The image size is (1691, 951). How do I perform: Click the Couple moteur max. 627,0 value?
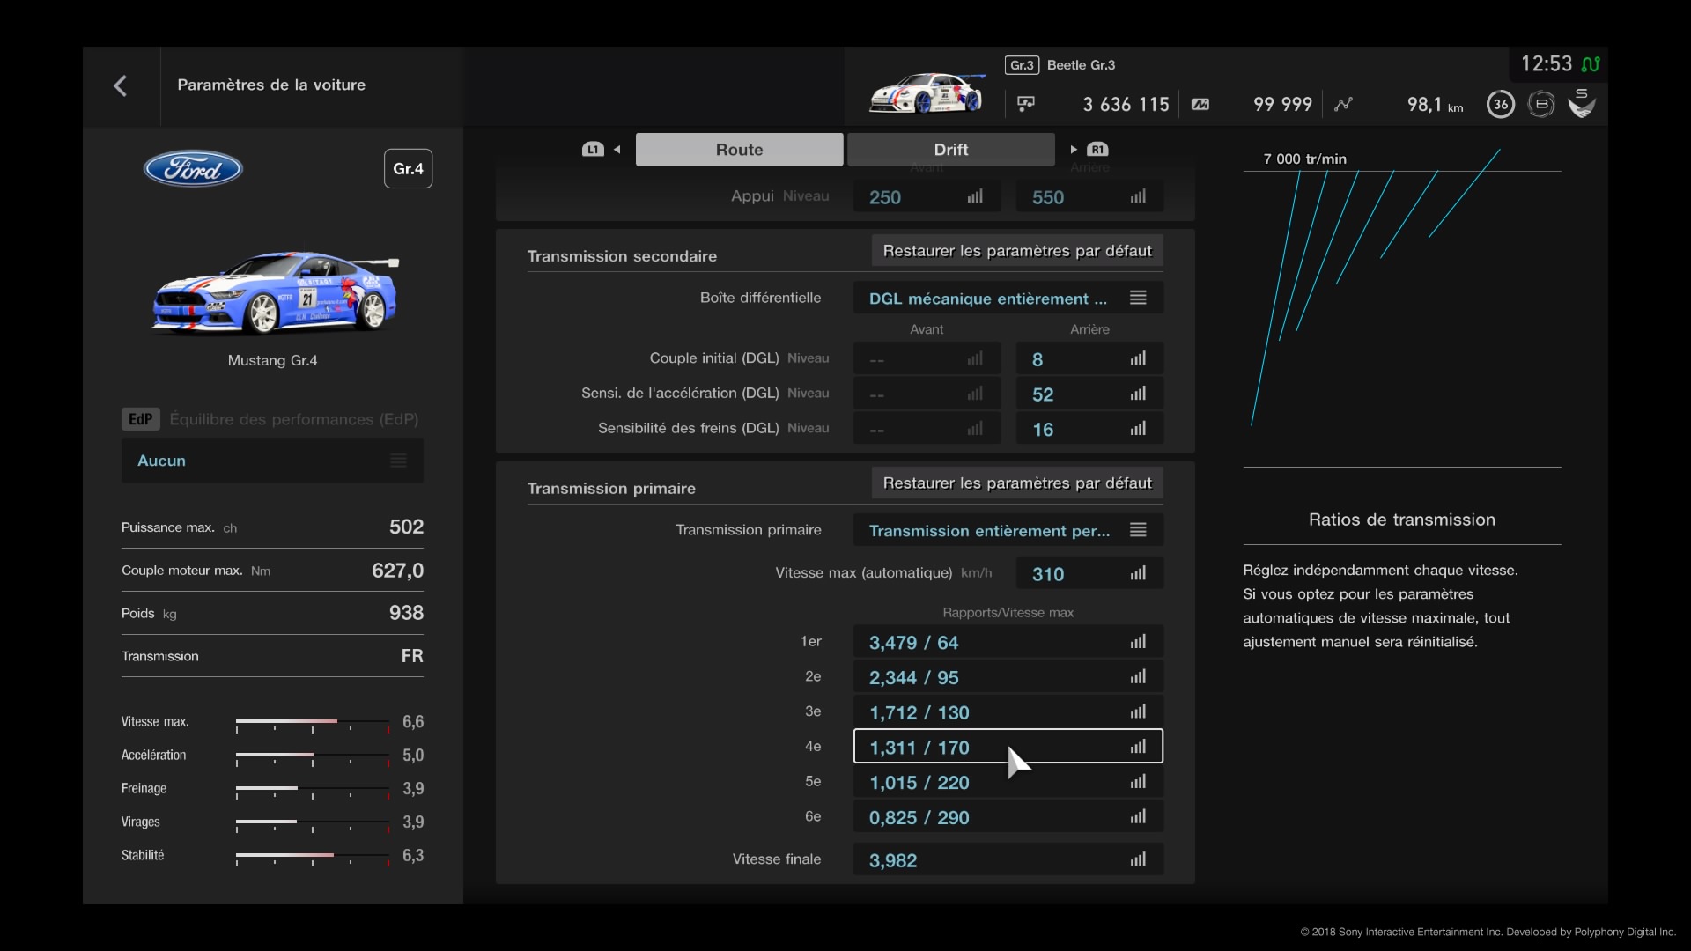tap(397, 571)
